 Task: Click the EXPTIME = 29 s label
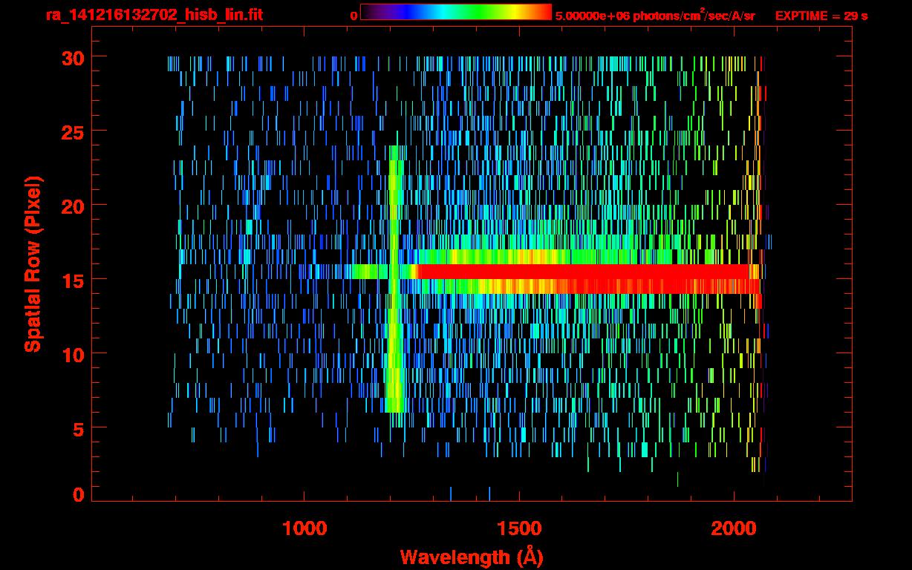click(821, 15)
